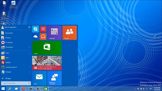Open the network tray icon

tap(147, 89)
